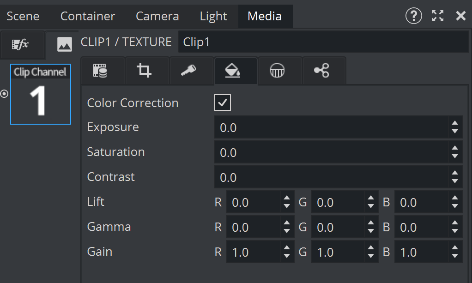Increase Contrast using the up arrow
Viewport: 472px width, 283px height.
pyautogui.click(x=455, y=173)
